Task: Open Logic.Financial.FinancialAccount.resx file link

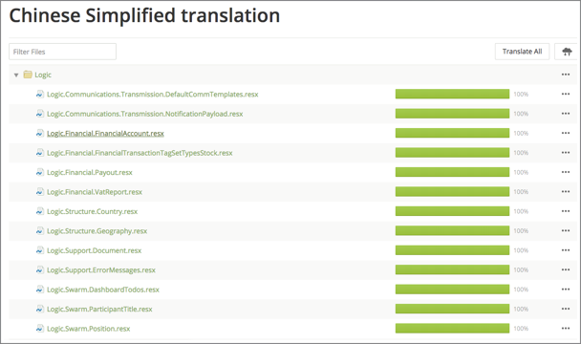Action: [x=105, y=134]
